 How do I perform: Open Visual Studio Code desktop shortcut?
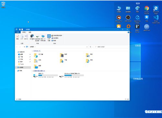(156, 19)
